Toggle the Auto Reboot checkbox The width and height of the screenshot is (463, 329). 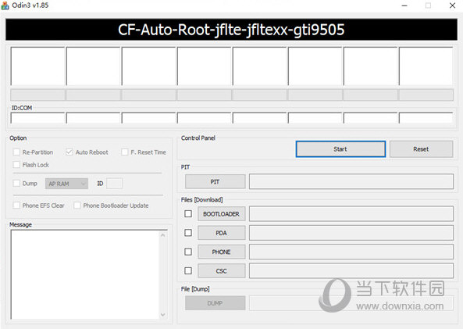point(69,152)
